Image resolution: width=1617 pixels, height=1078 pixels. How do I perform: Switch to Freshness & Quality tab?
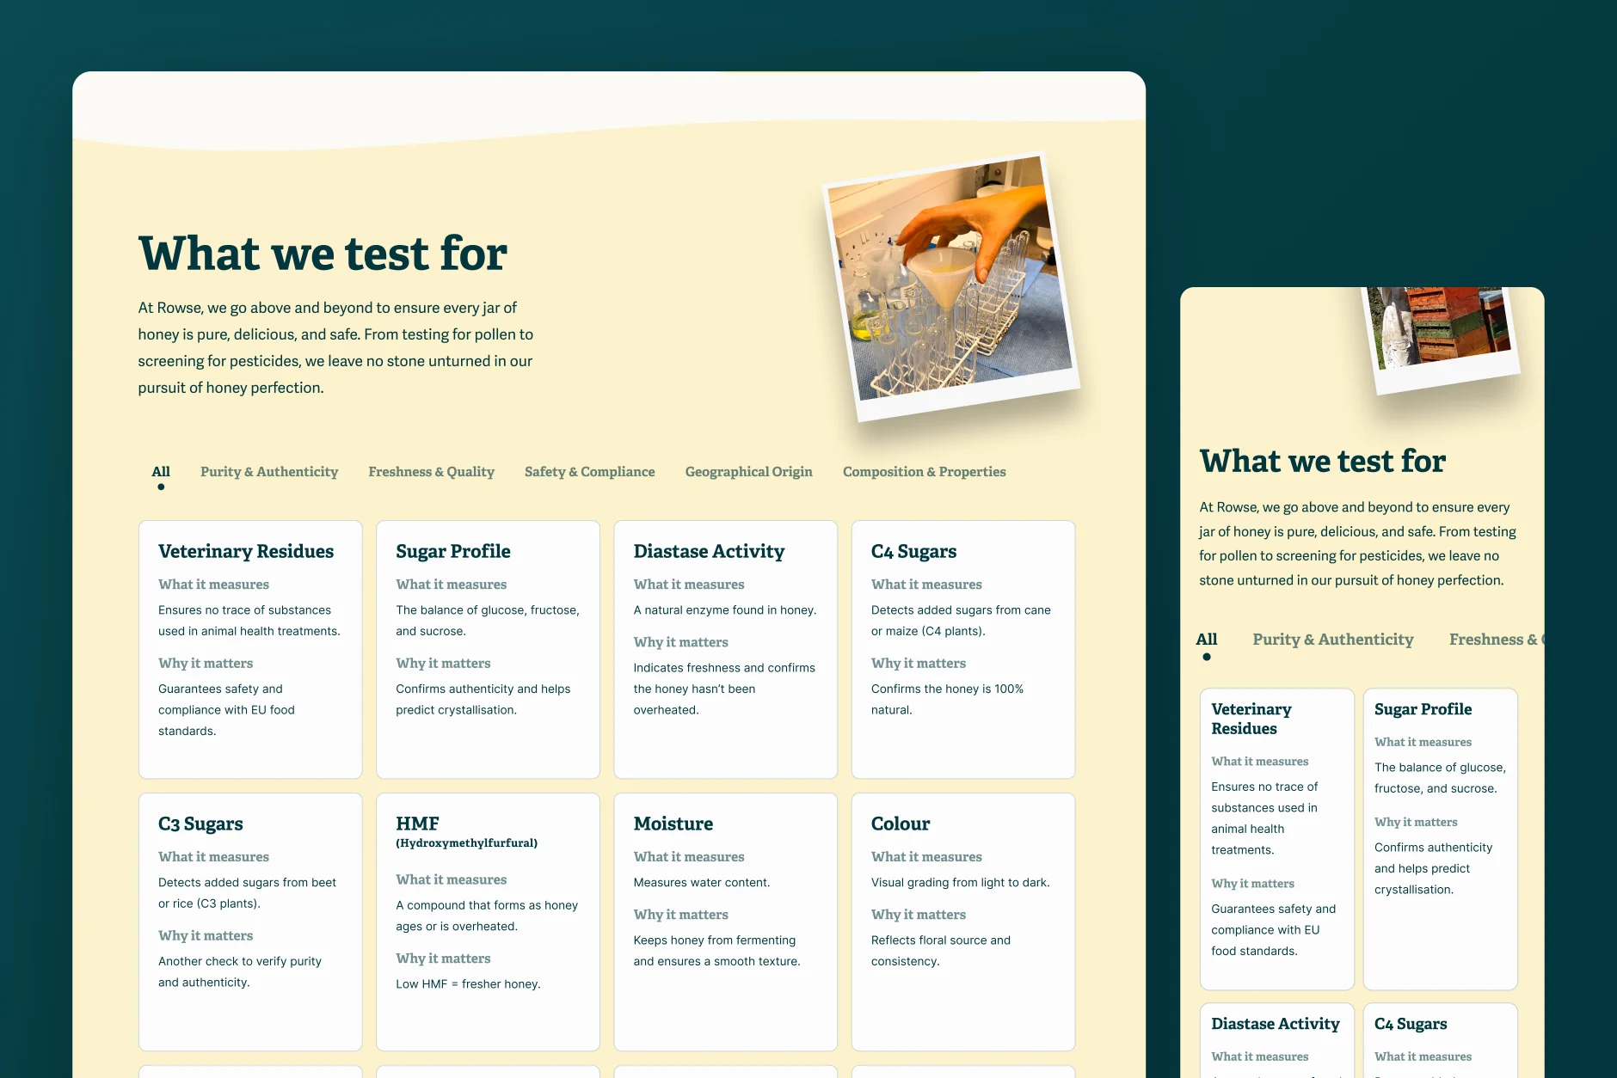pyautogui.click(x=431, y=472)
